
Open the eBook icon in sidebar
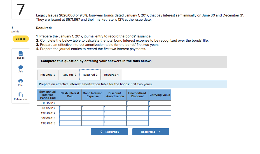pyautogui.click(x=20, y=53)
